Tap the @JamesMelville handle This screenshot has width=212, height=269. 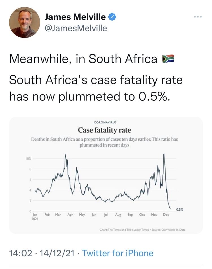pos(76,28)
